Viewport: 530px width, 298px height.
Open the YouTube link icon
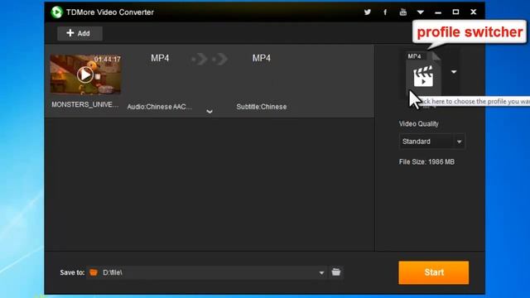point(403,12)
